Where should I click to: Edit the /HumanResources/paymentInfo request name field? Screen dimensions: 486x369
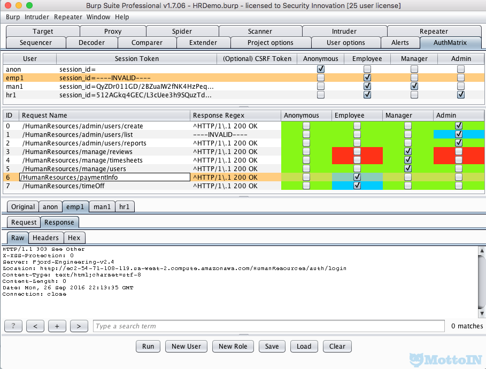105,177
